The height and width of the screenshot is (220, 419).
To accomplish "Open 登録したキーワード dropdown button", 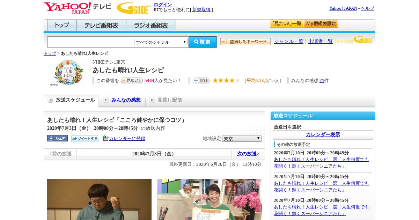I will [245, 42].
